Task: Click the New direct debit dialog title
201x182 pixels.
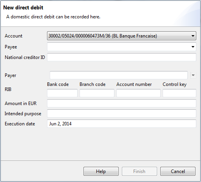Action: pyautogui.click(x=23, y=7)
